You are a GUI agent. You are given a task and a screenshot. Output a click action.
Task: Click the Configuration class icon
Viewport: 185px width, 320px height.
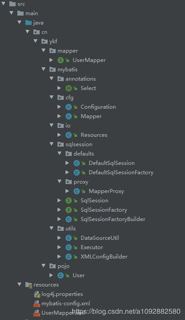pos(68,107)
